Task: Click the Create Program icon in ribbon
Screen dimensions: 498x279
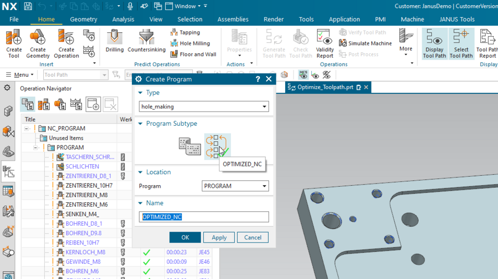Action: point(89,35)
